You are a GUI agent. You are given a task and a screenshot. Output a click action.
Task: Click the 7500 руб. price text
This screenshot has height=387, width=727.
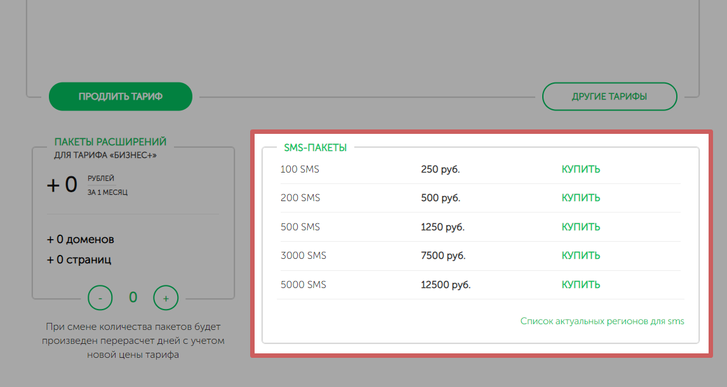pos(443,256)
